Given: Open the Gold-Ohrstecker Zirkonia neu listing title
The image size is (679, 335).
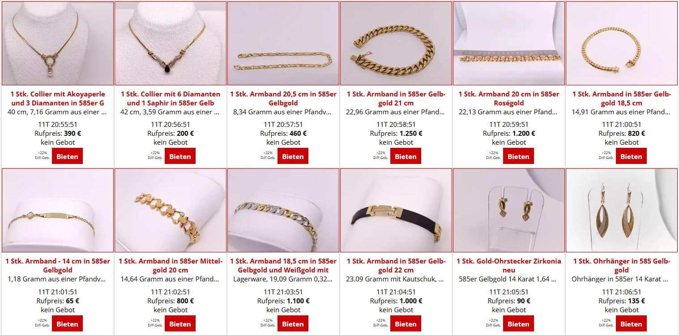Looking at the screenshot, I should (x=509, y=265).
